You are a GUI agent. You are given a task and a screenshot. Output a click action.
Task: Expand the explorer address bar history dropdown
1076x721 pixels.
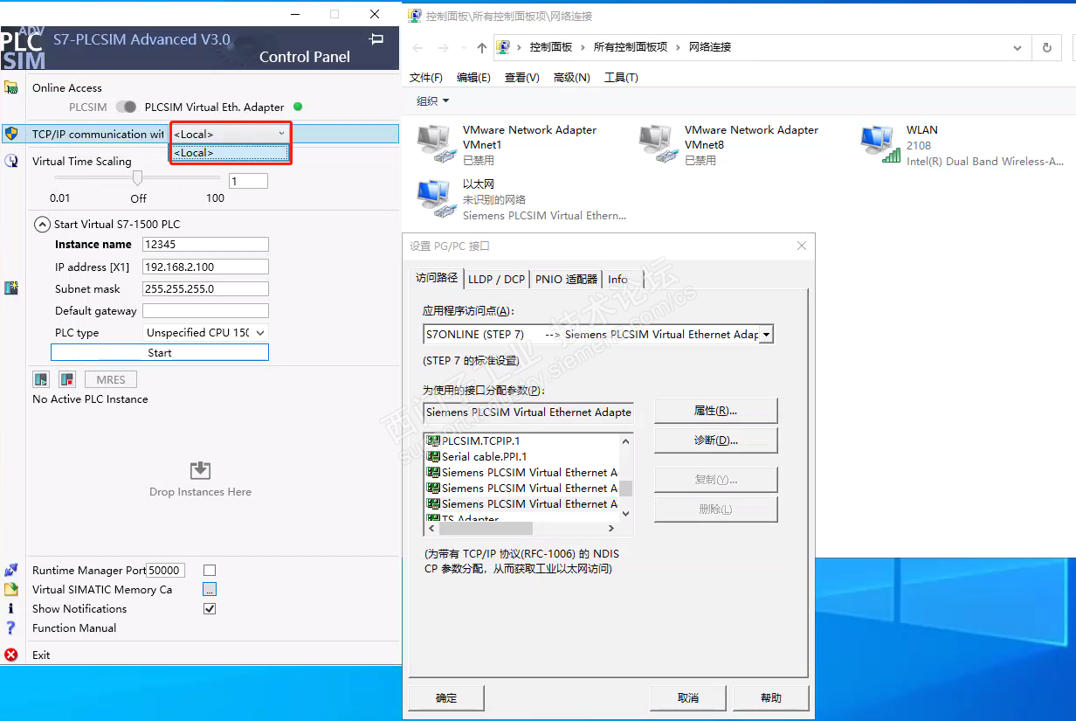click(x=1017, y=48)
